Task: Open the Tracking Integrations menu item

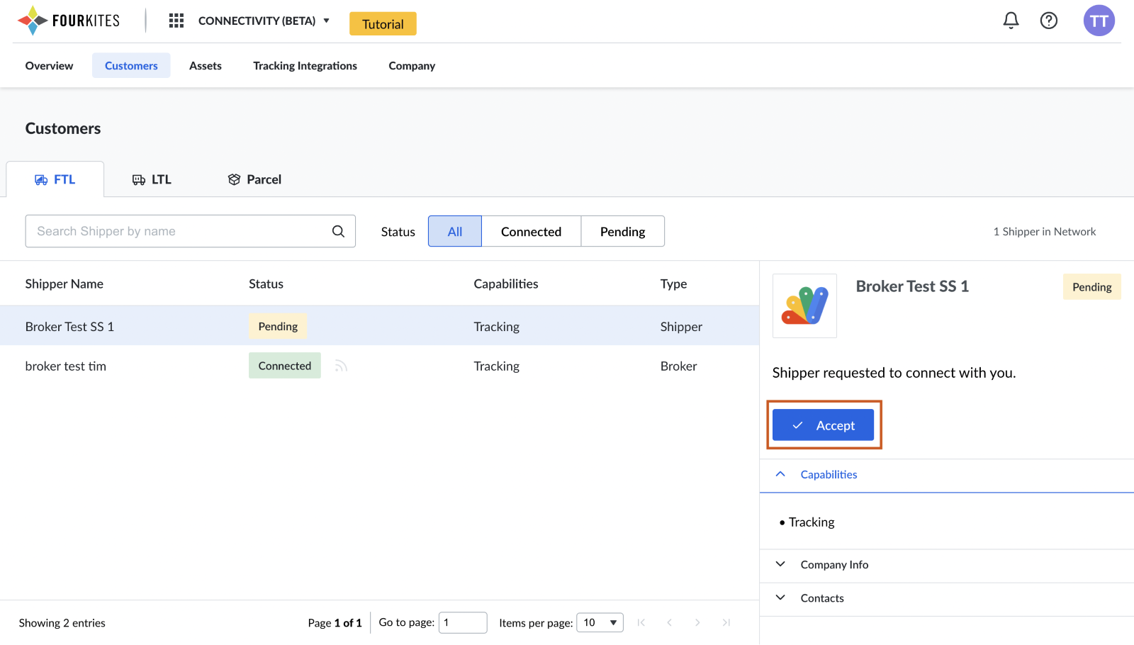Action: pyautogui.click(x=305, y=66)
